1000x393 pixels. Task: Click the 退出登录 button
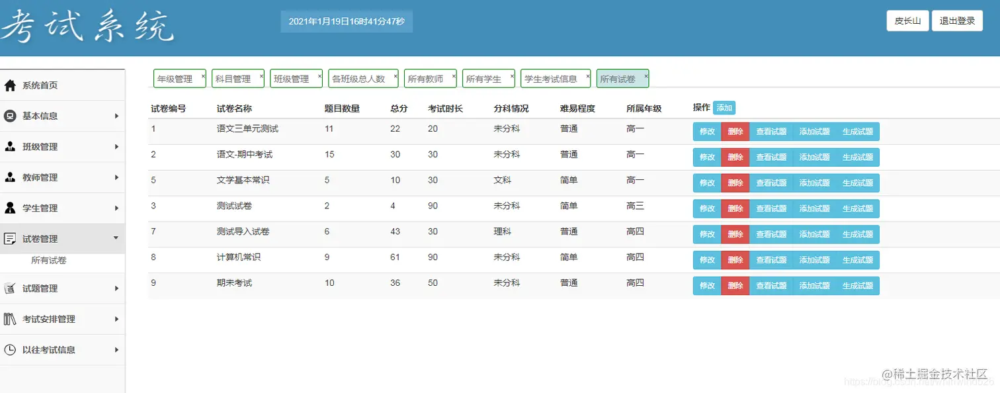pyautogui.click(x=957, y=21)
